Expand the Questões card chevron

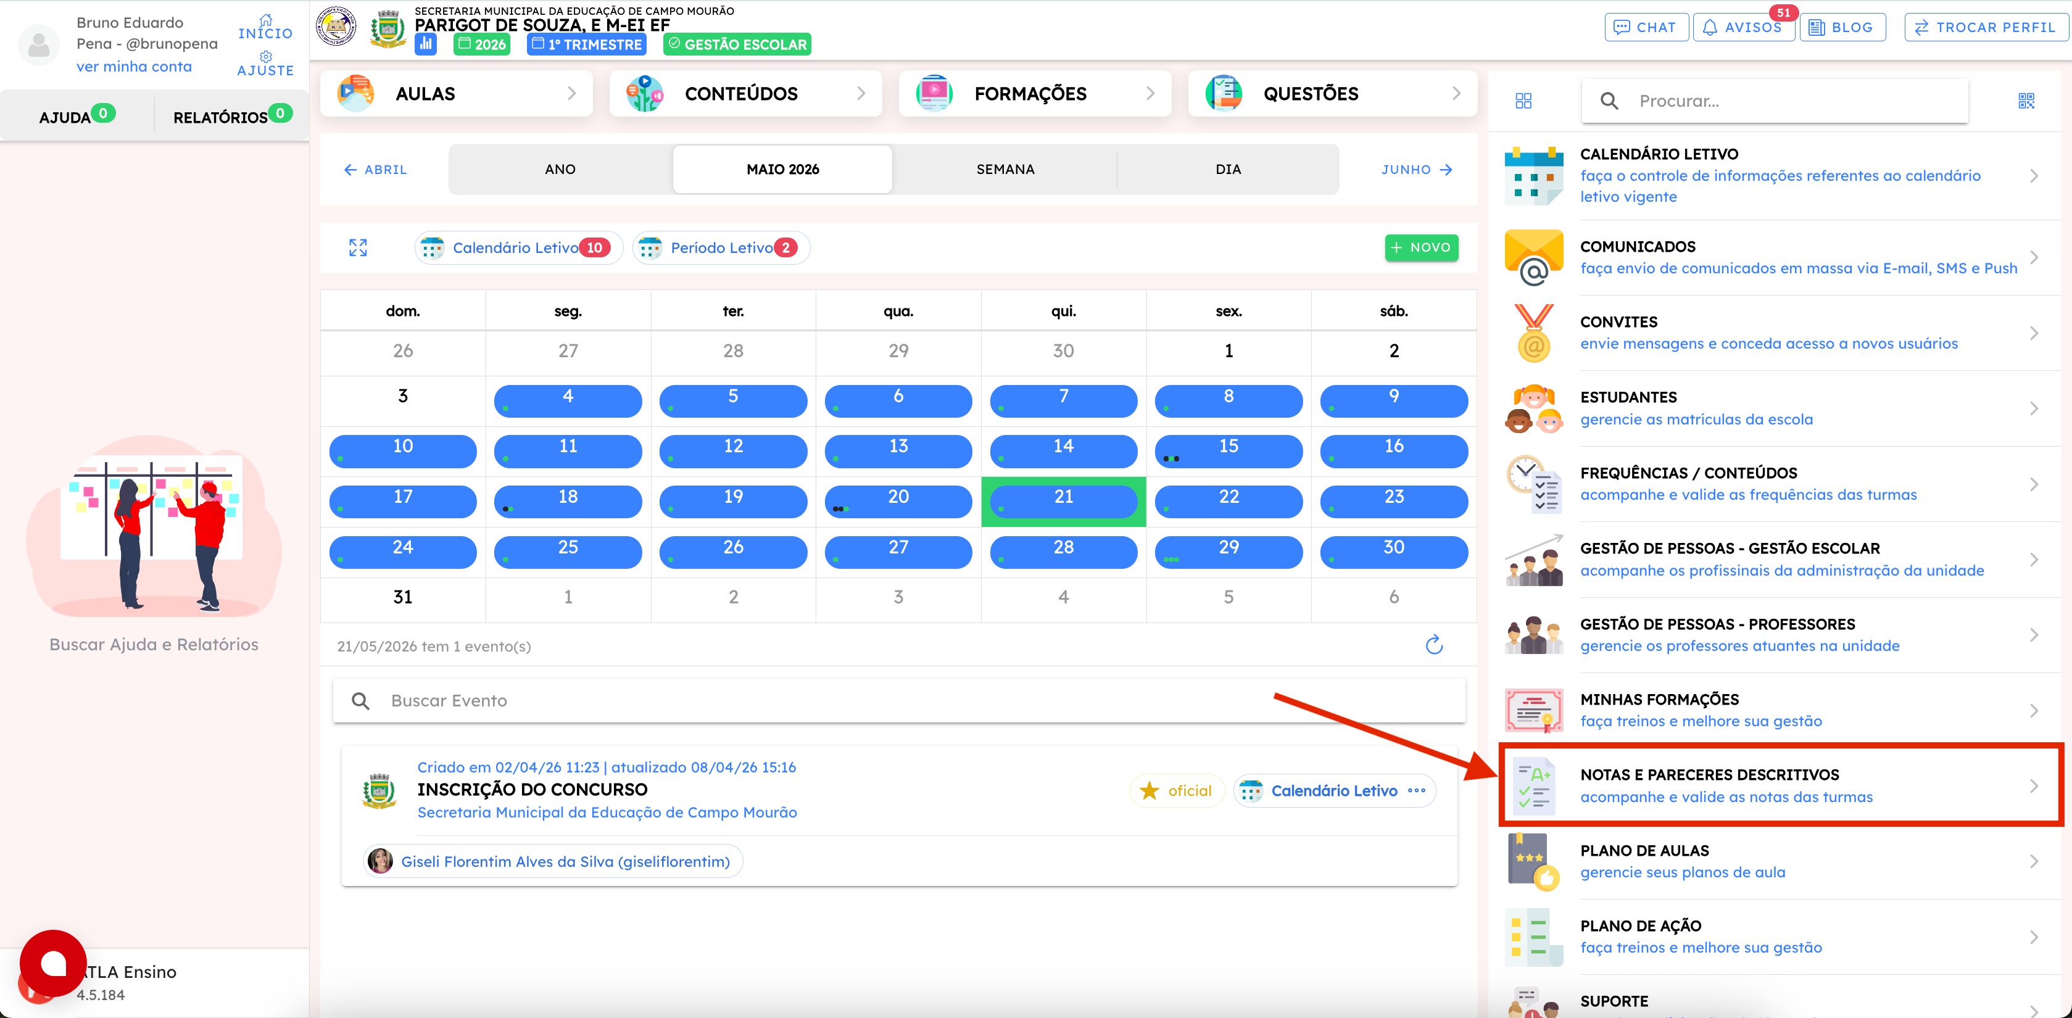click(x=1457, y=93)
